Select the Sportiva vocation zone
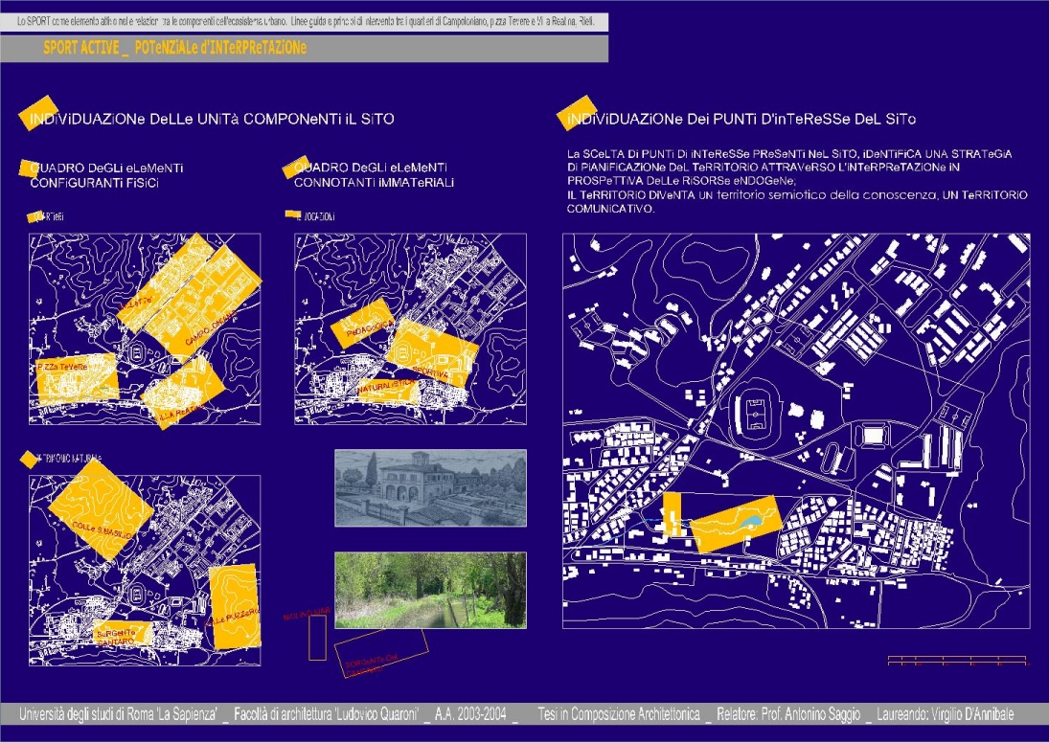The width and height of the screenshot is (1049, 743). pyautogui.click(x=436, y=352)
